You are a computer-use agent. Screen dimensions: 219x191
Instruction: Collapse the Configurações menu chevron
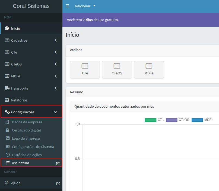[x=56, y=112]
